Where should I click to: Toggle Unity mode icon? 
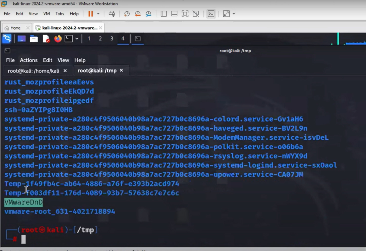[196, 14]
